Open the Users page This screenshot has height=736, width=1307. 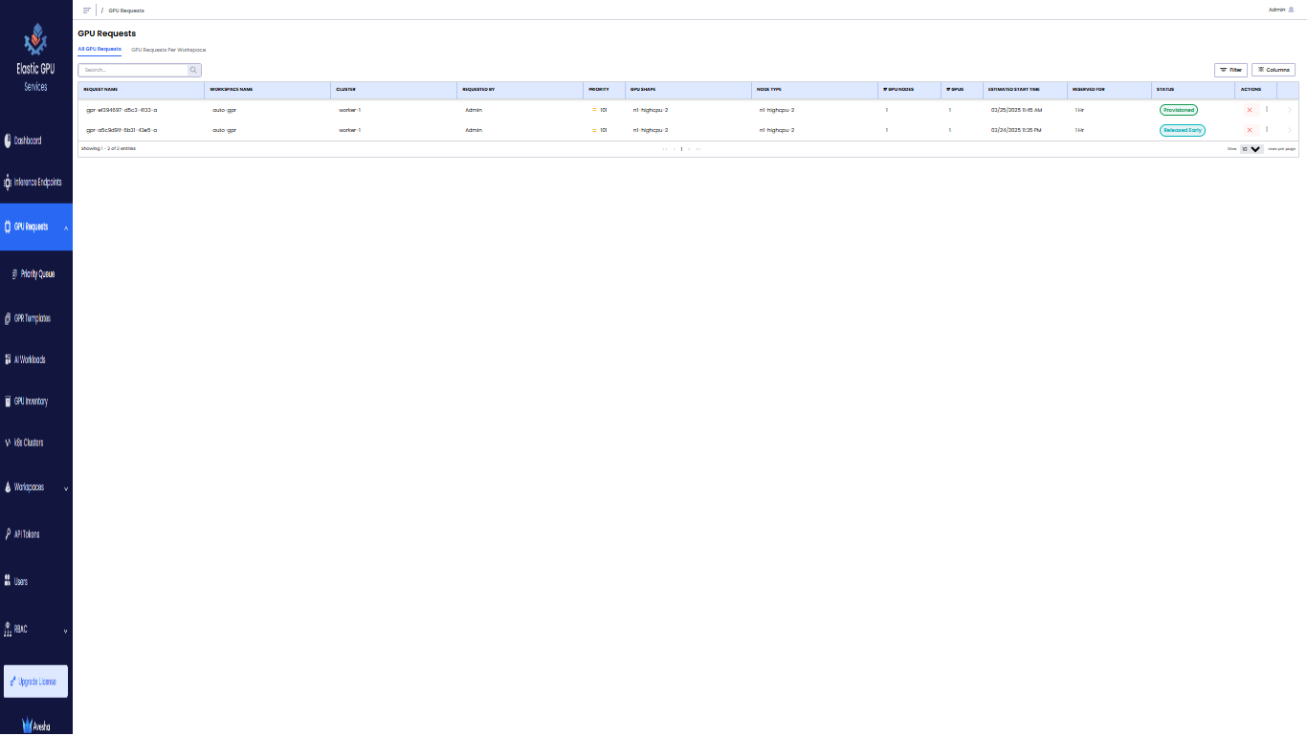(x=20, y=581)
